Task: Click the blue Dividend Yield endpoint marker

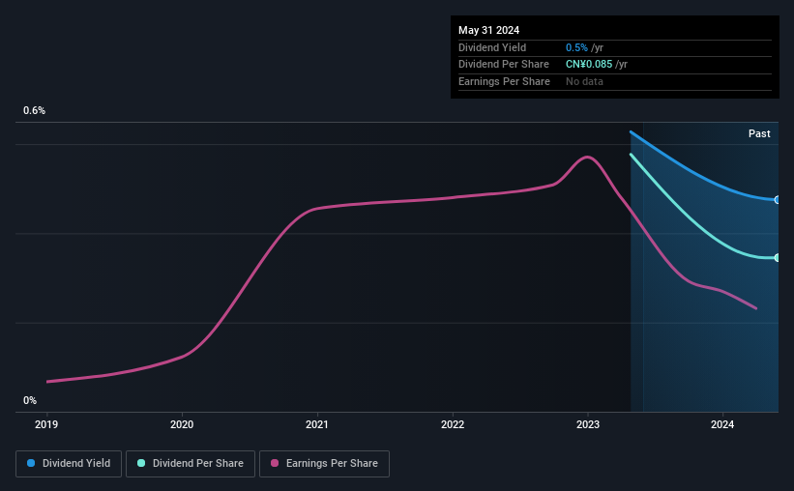Action: pos(777,200)
